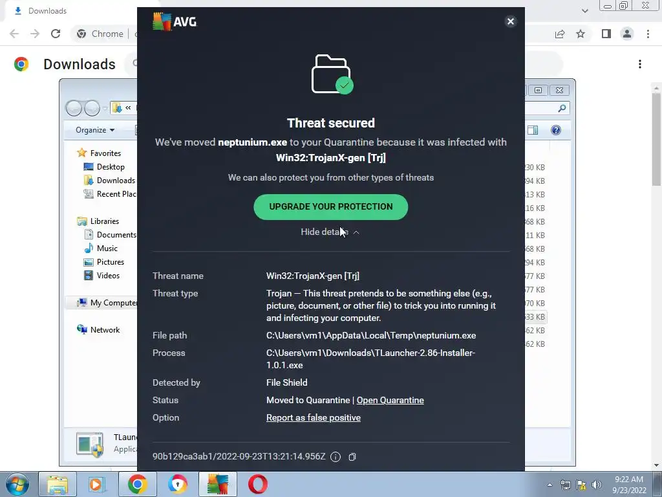Go back in Chrome browser
Viewport: 662px width, 497px height.
tap(14, 34)
